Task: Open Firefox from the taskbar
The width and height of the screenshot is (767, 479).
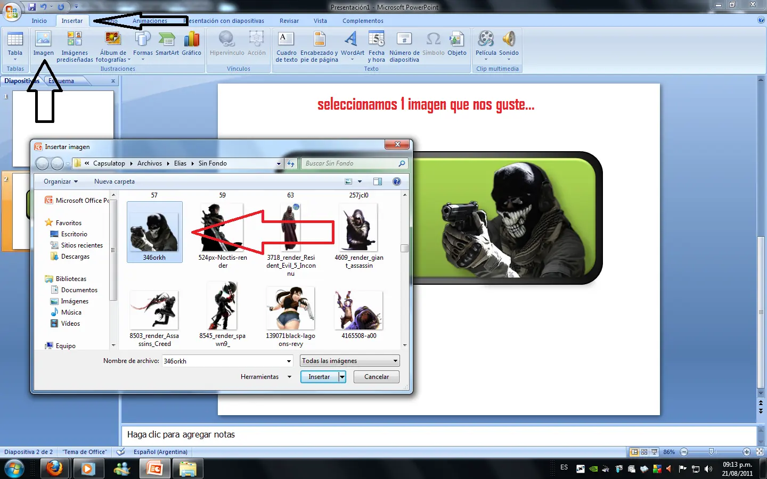Action: click(54, 469)
